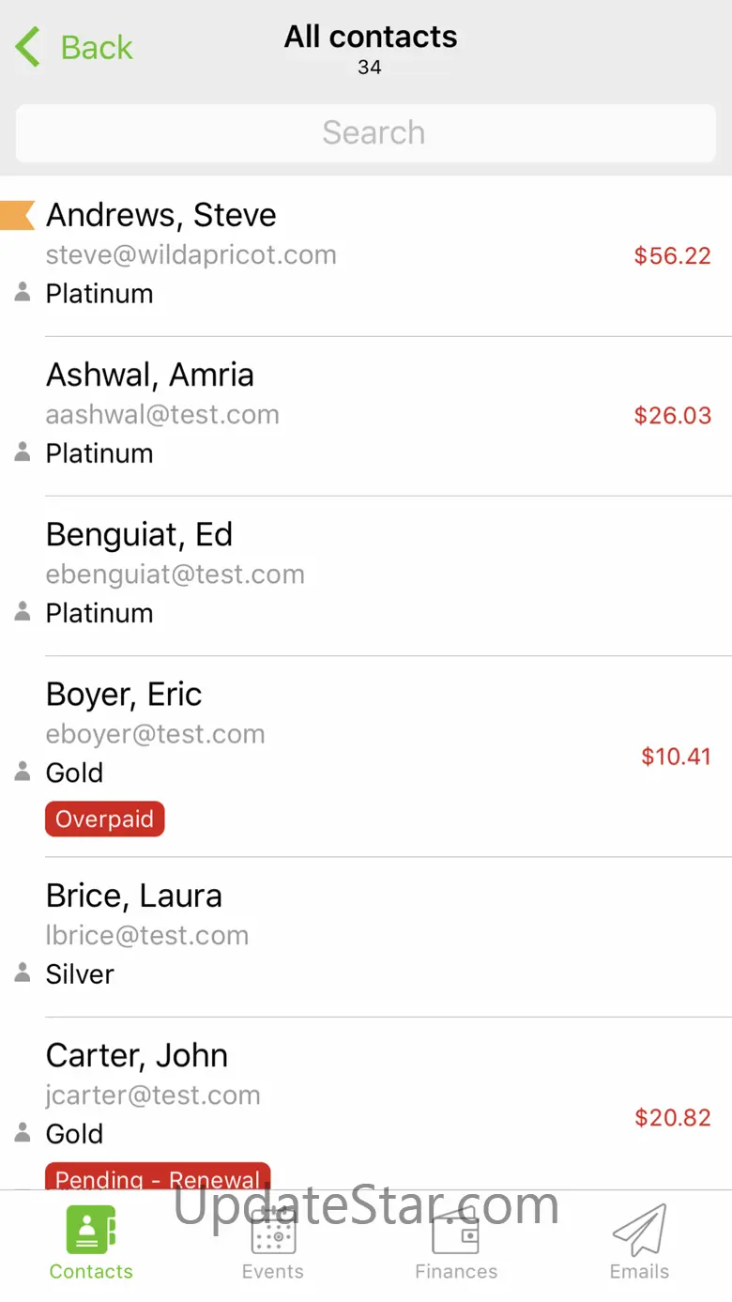
Task: Open the Emails paper plane icon
Action: click(x=639, y=1230)
